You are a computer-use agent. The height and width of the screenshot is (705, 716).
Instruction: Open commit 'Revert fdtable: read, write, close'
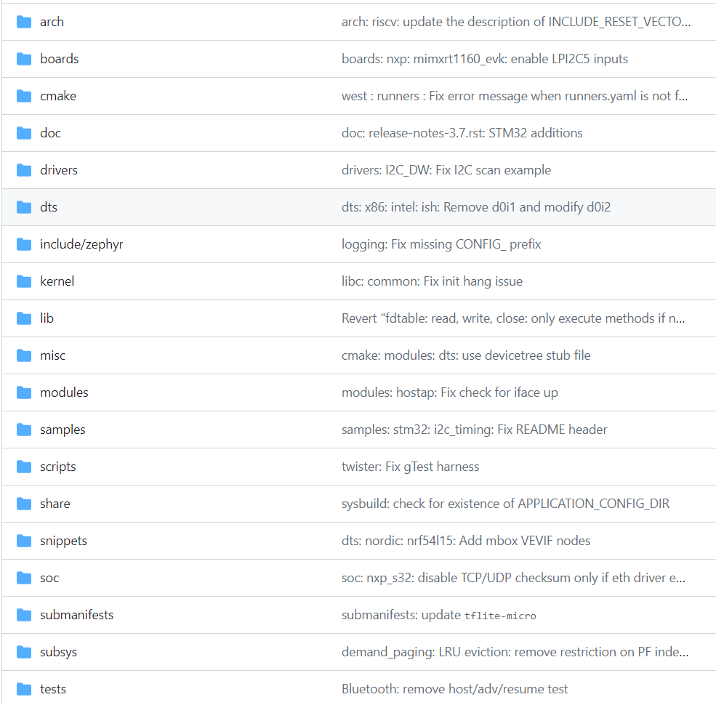(x=513, y=318)
